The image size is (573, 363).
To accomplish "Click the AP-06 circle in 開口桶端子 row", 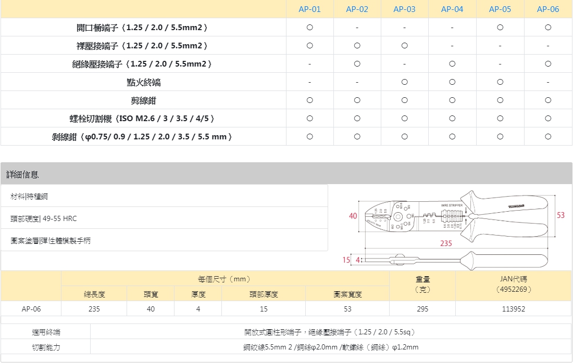I will click(x=548, y=28).
